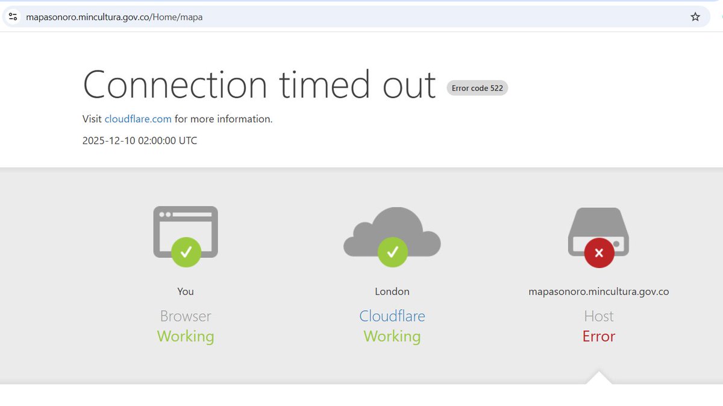Bookmark this page with the star icon
Screen dimensions: 723x406
[695, 17]
